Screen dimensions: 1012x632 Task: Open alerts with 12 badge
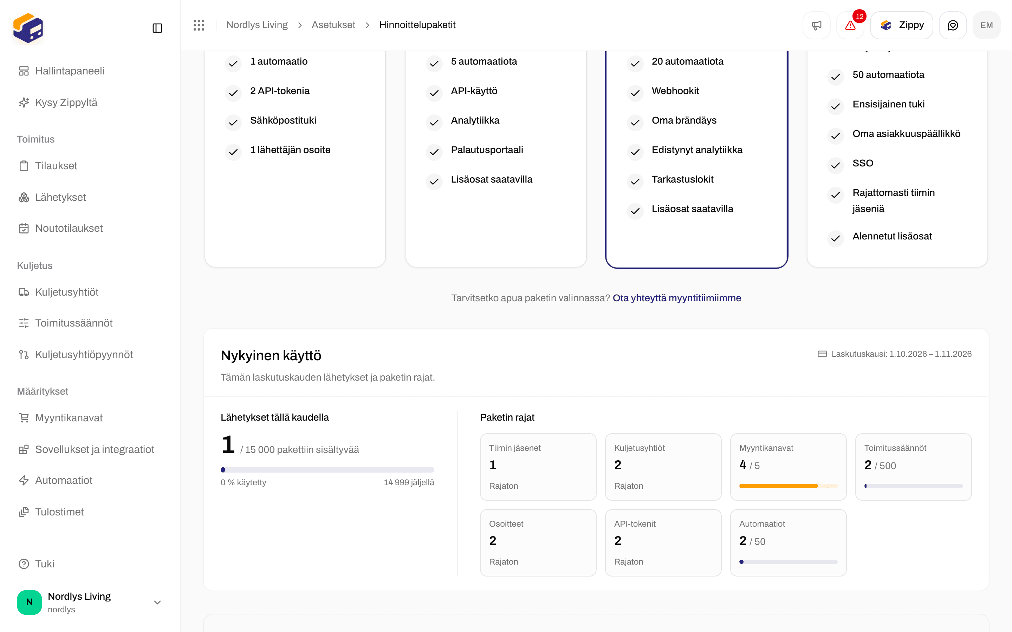click(850, 25)
